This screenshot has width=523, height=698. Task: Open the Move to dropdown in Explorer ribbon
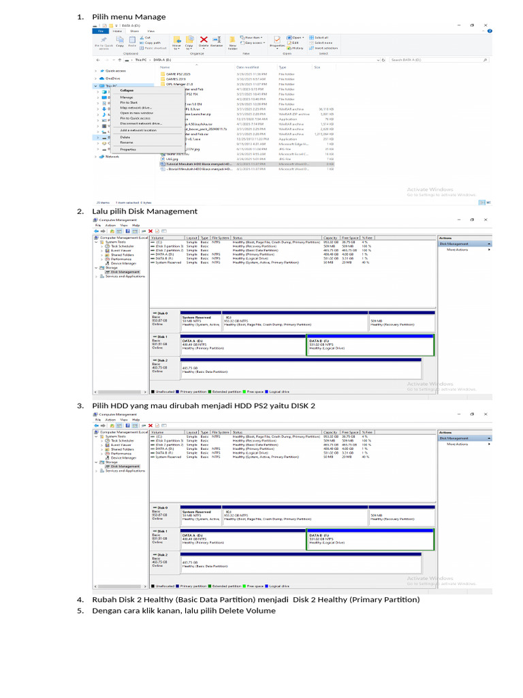click(176, 42)
